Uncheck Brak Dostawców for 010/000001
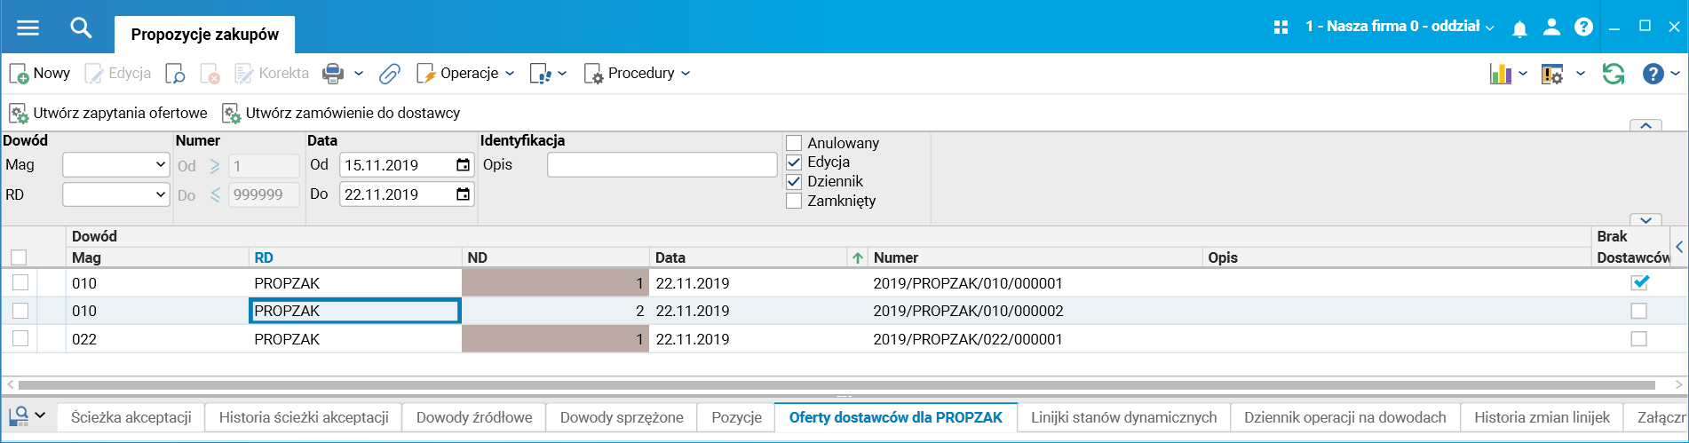This screenshot has width=1689, height=443. tap(1639, 283)
